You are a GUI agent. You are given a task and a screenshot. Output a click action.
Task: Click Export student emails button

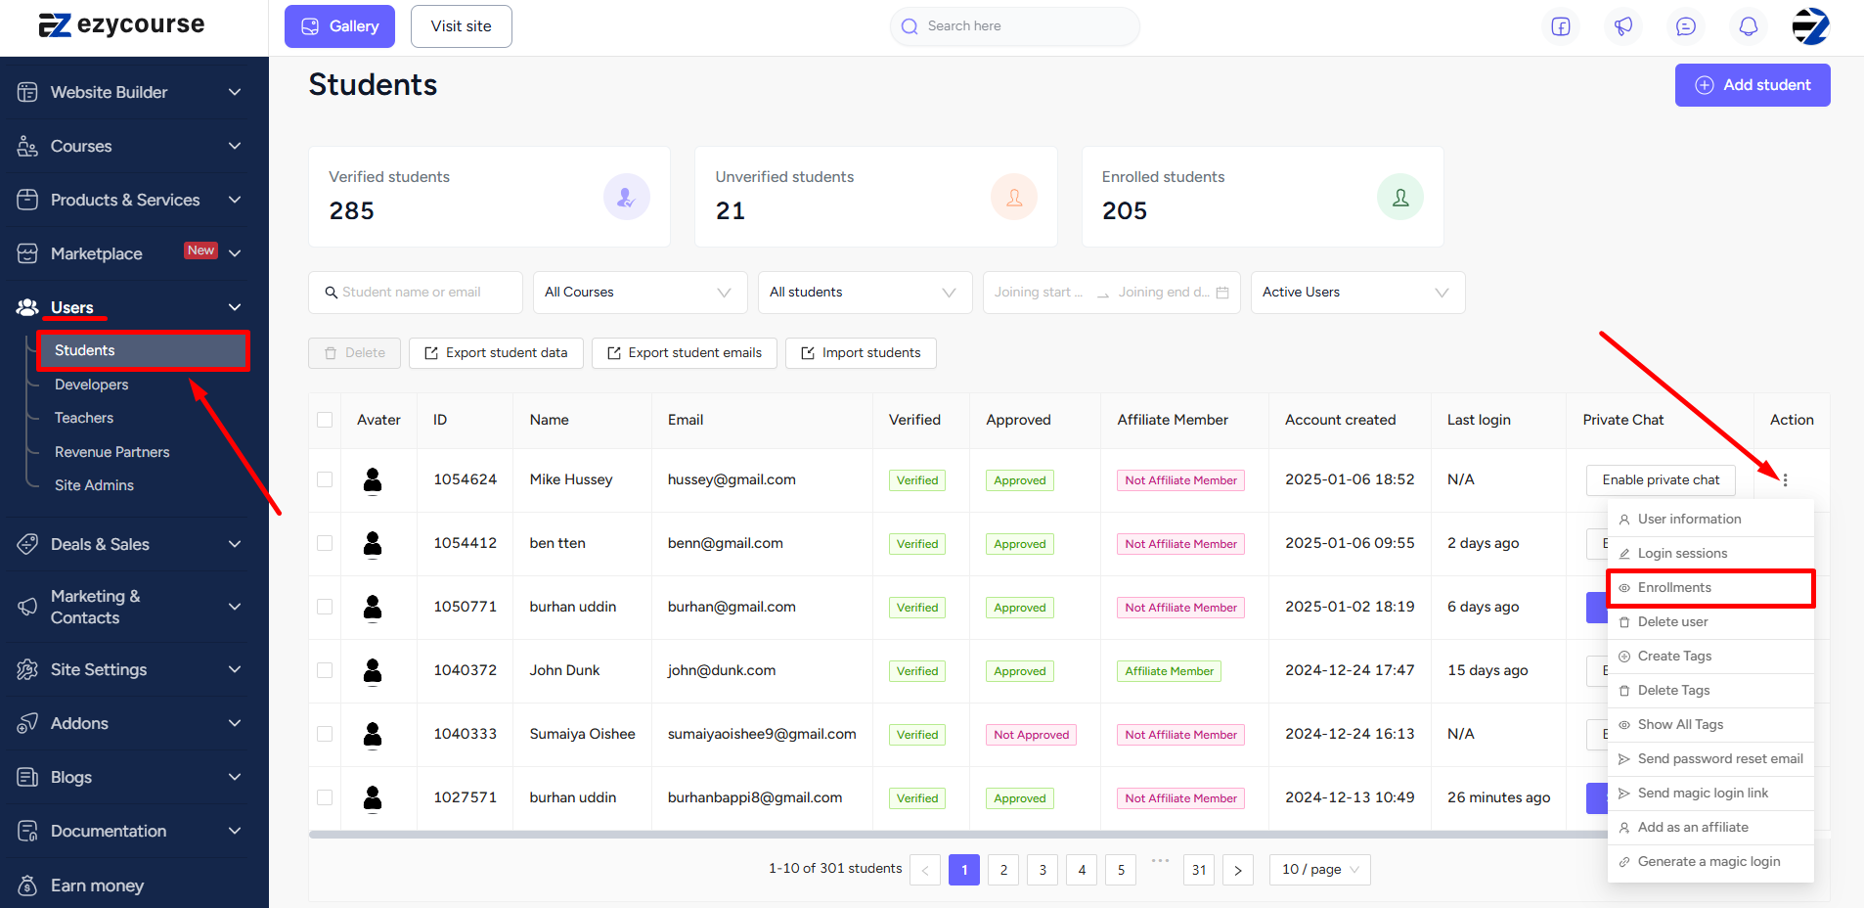[685, 353]
